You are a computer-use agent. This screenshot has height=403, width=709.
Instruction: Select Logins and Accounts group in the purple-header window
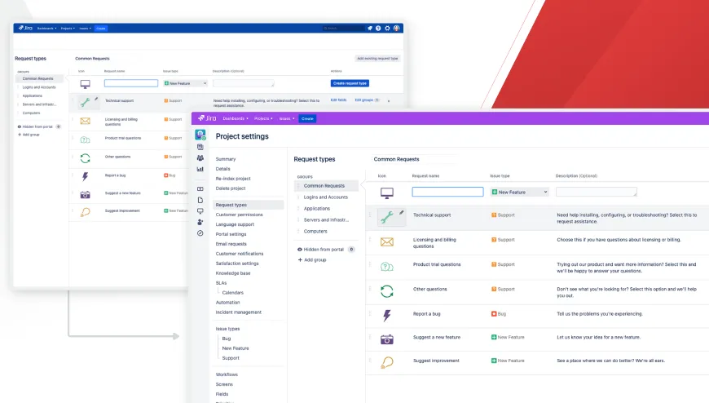pyautogui.click(x=325, y=197)
